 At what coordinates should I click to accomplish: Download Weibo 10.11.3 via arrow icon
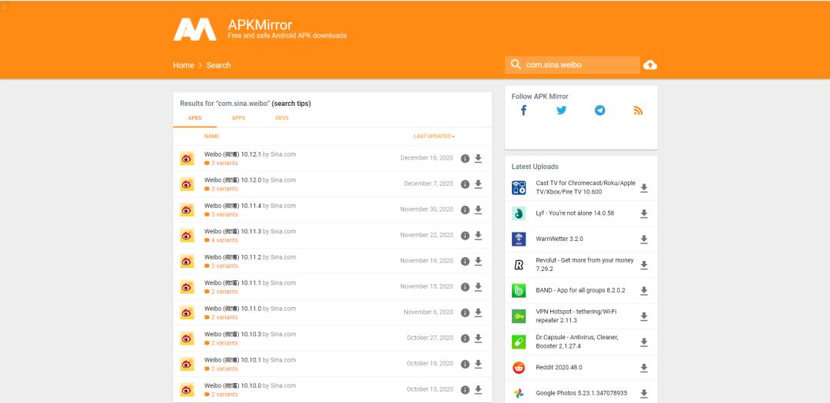(479, 236)
